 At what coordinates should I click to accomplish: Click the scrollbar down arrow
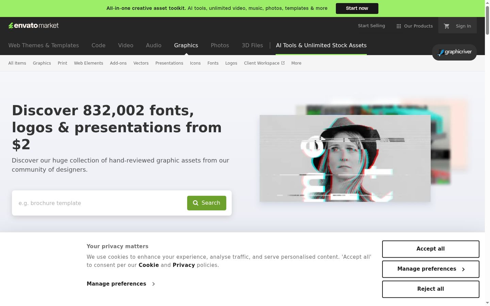[487, 303]
